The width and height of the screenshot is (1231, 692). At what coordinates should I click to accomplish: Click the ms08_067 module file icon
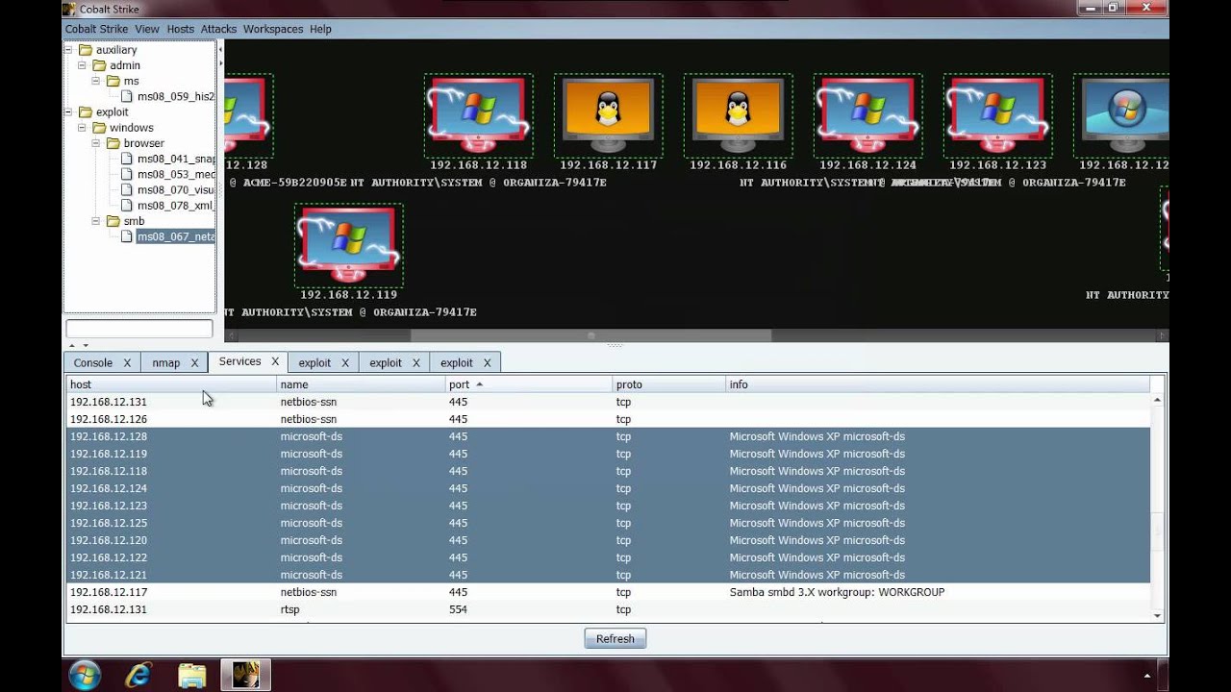(128, 236)
